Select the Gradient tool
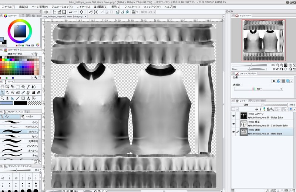Image resolution: width=296 pixels, height=192 pixels. 33,92
